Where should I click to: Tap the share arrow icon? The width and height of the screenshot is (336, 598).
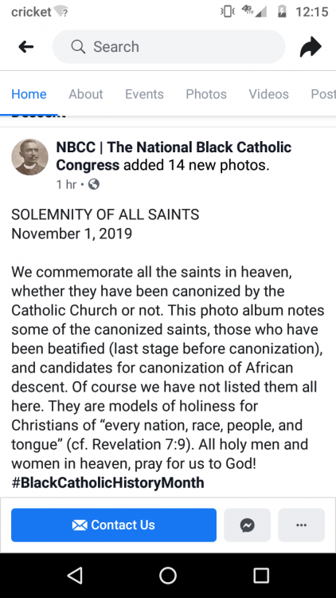coord(311,47)
